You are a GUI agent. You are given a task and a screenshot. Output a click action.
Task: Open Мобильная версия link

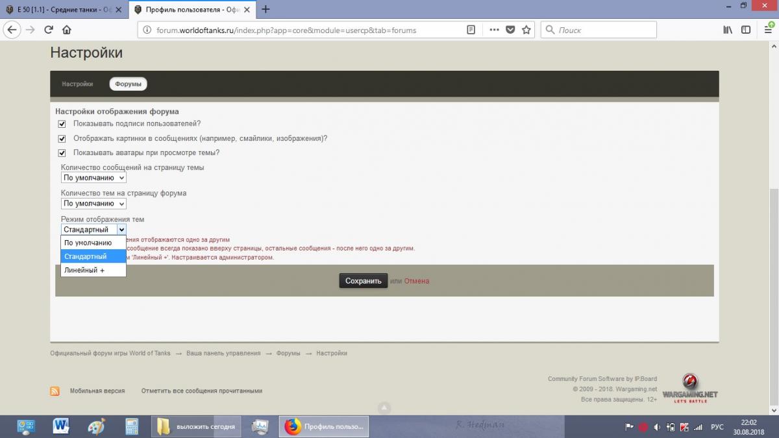pos(97,391)
